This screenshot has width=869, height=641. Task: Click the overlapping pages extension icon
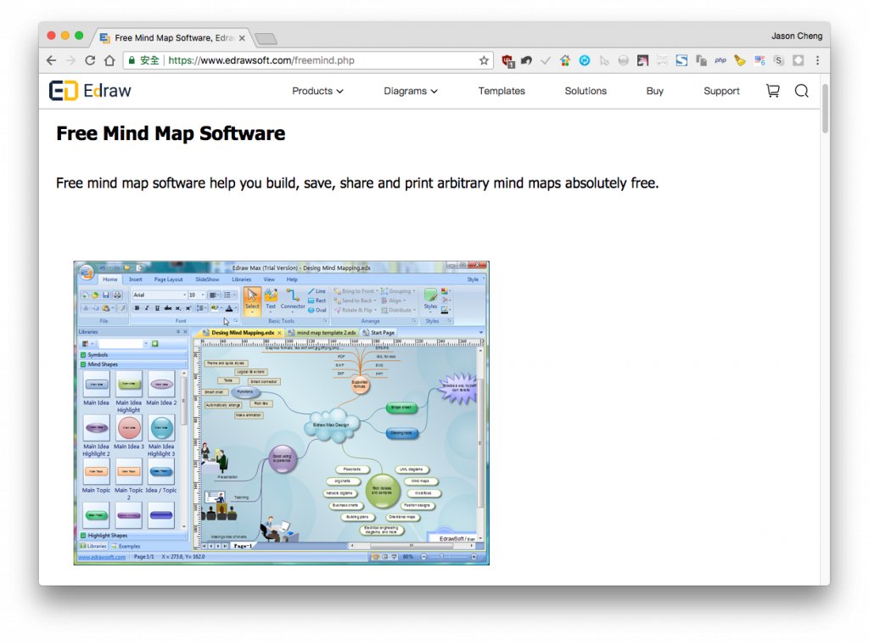pyautogui.click(x=701, y=60)
